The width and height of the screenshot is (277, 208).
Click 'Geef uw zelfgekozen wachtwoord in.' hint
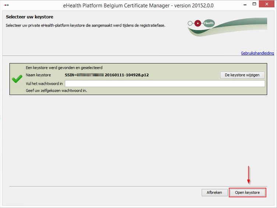[56, 91]
